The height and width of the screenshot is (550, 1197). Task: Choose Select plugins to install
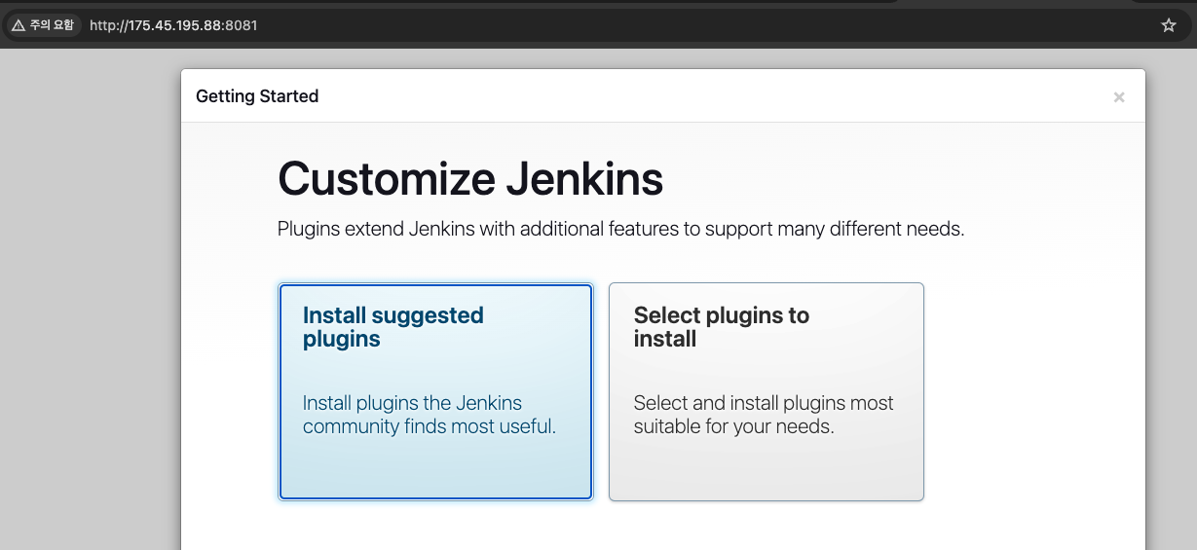767,391
